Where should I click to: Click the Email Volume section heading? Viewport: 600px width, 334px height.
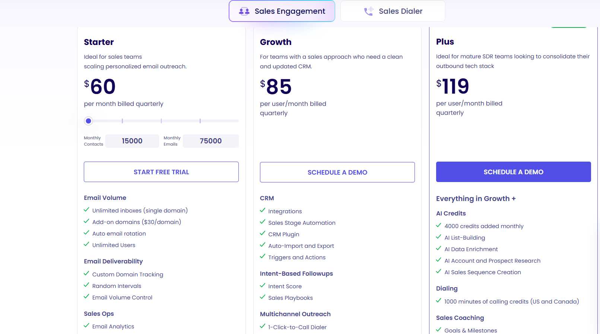(x=105, y=198)
